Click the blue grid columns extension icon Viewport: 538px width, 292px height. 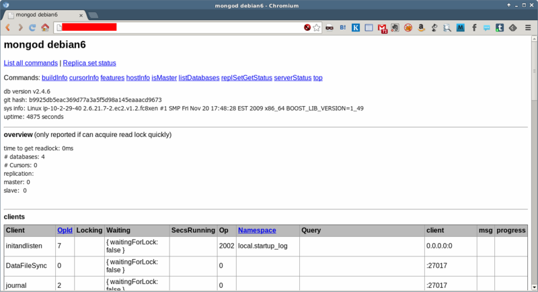369,28
